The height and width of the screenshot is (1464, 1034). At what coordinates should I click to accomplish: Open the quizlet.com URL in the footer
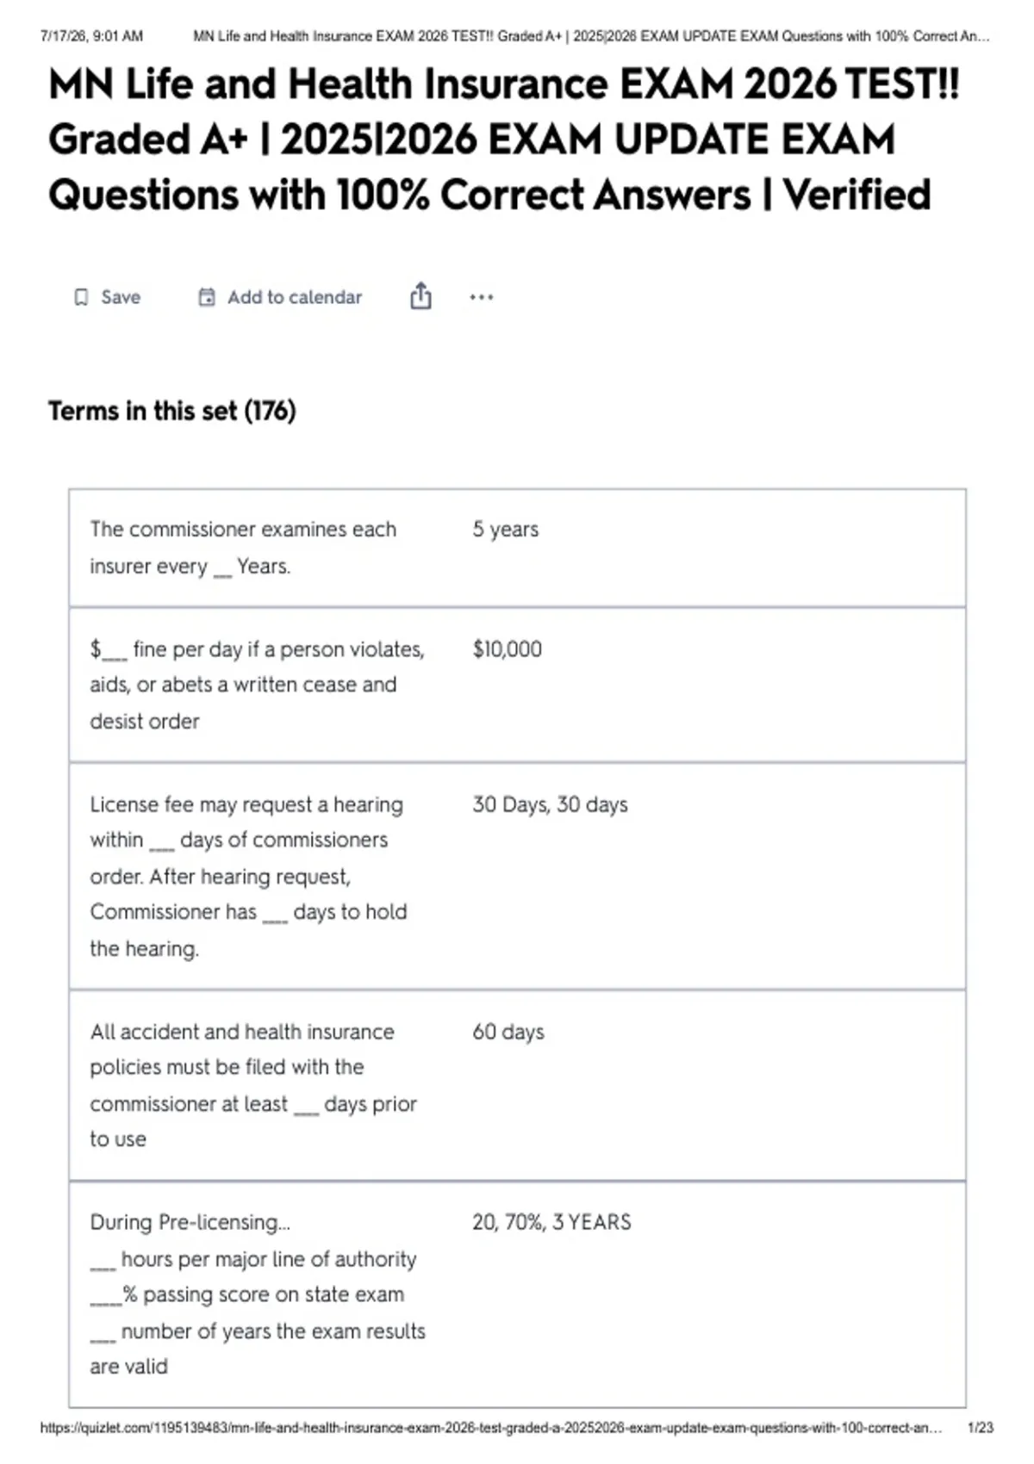point(491,1428)
